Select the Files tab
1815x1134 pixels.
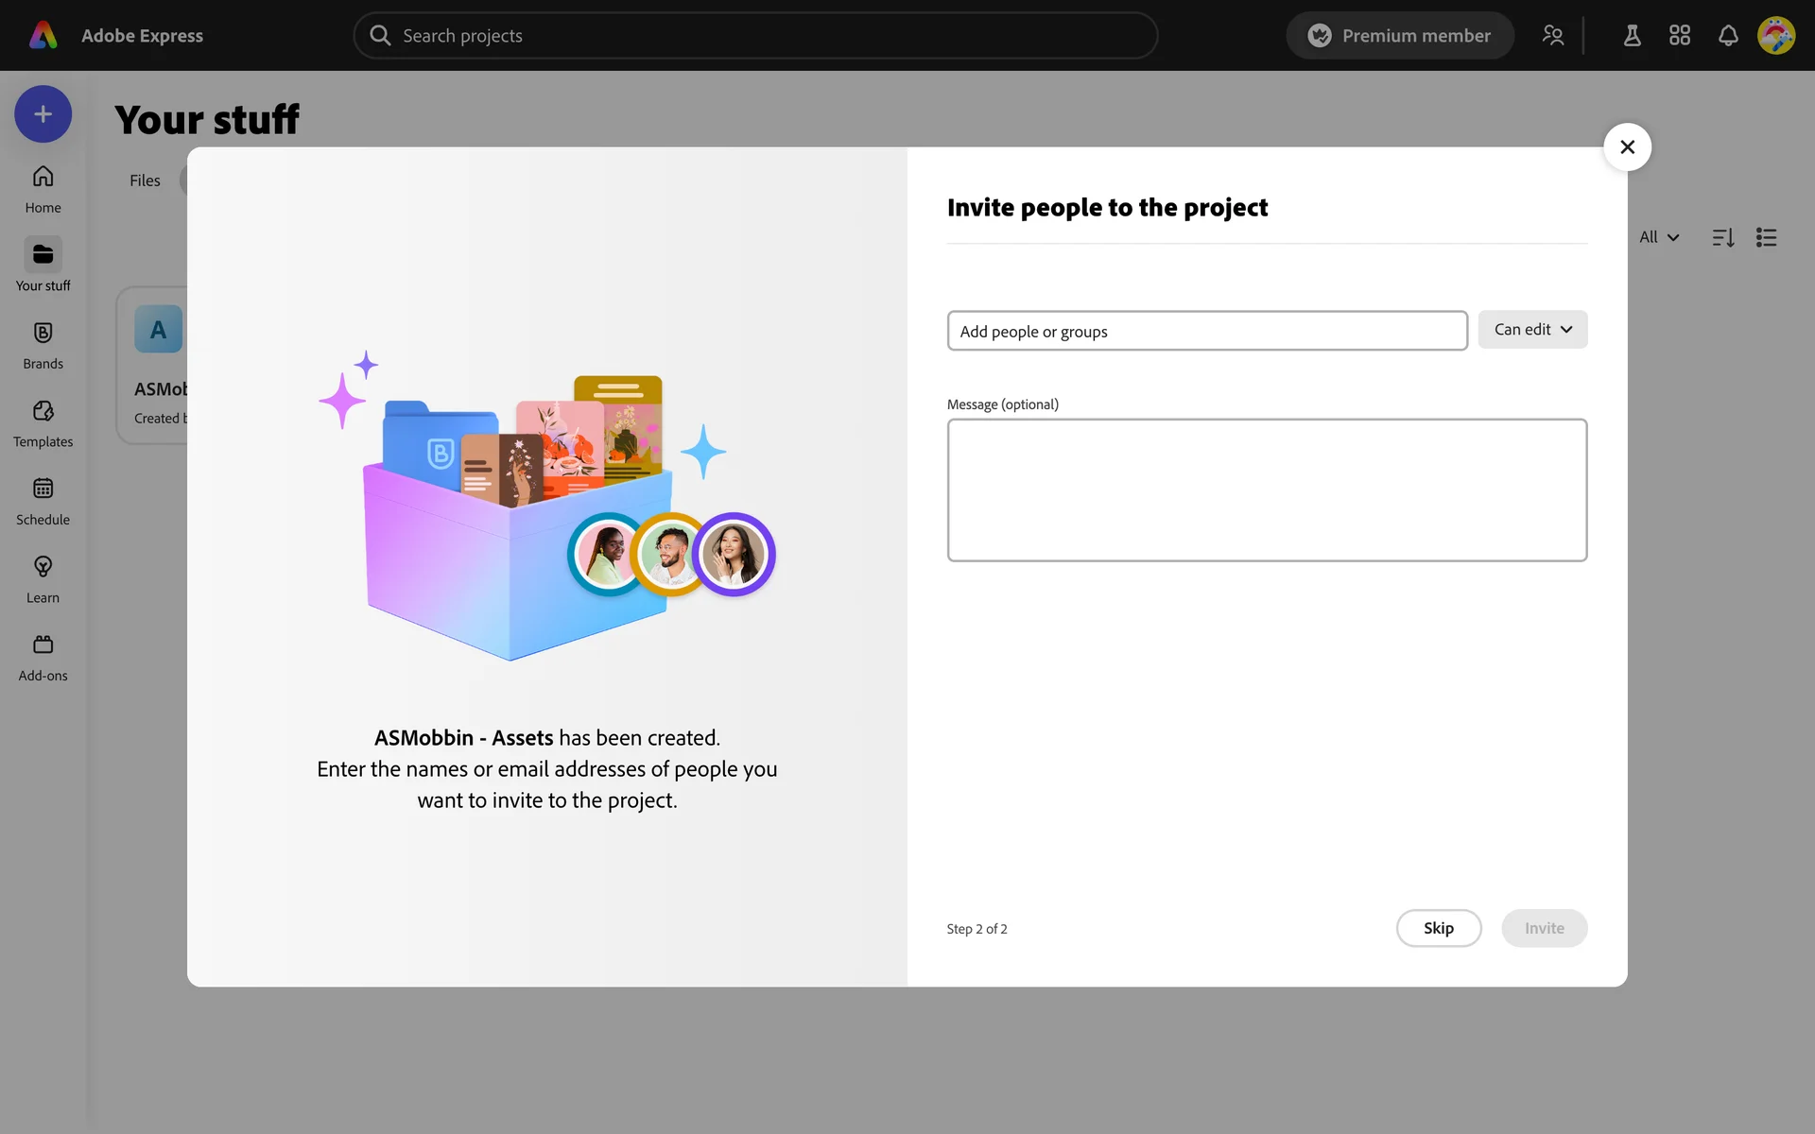145,180
